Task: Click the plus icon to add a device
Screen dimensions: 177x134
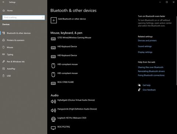Action: tap(54, 20)
